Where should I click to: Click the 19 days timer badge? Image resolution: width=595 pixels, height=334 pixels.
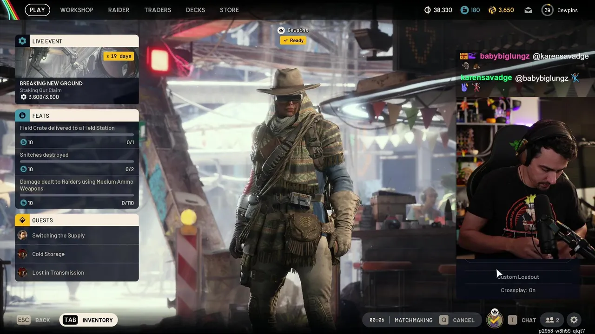pos(119,56)
